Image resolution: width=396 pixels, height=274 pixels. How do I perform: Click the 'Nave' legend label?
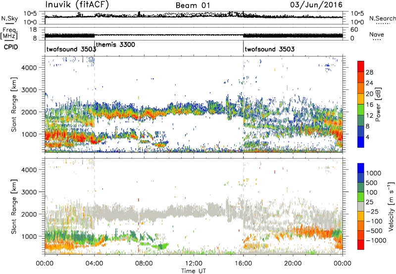pyautogui.click(x=377, y=34)
